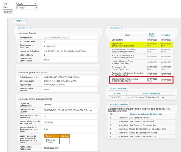Click the CONTRATACIÓN DE LOS SERVICIO DE LIMPIEZA description
The height and width of the screenshot is (152, 181).
click(67, 110)
